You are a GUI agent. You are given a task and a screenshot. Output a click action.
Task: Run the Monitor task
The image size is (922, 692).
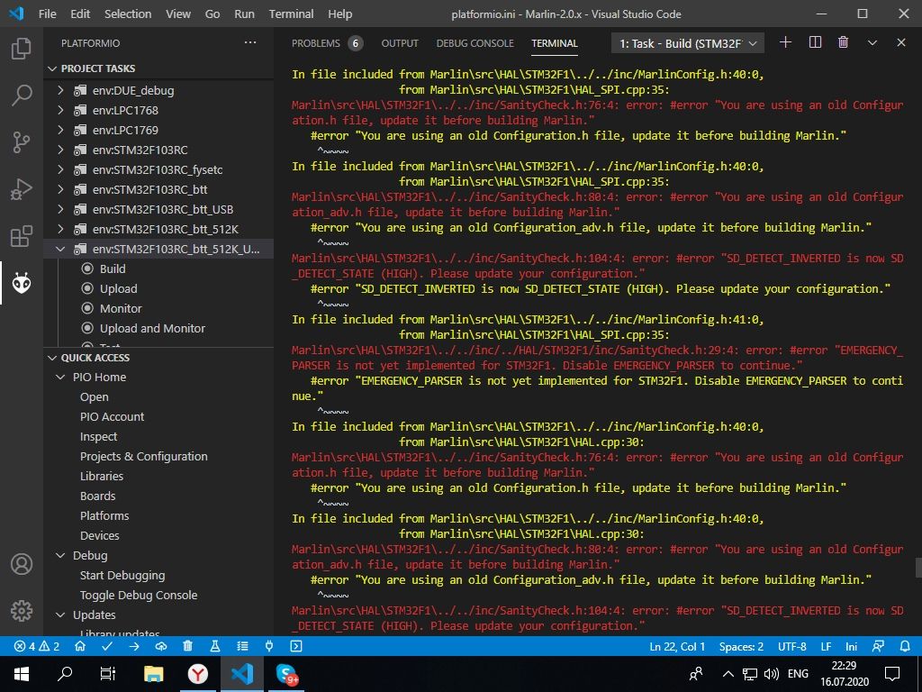(121, 308)
